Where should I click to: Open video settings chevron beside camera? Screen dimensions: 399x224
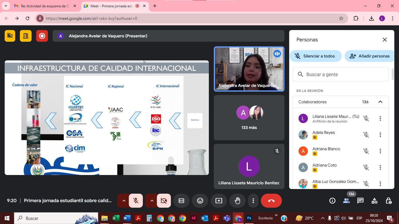[152, 201]
